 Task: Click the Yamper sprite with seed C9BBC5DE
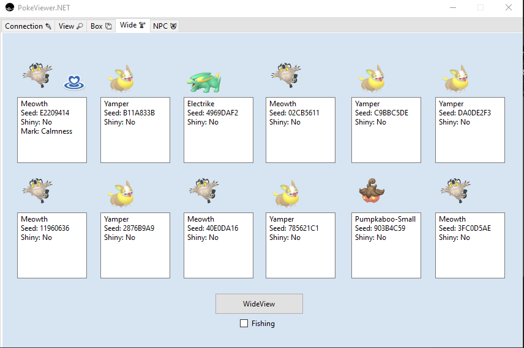pyautogui.click(x=372, y=79)
